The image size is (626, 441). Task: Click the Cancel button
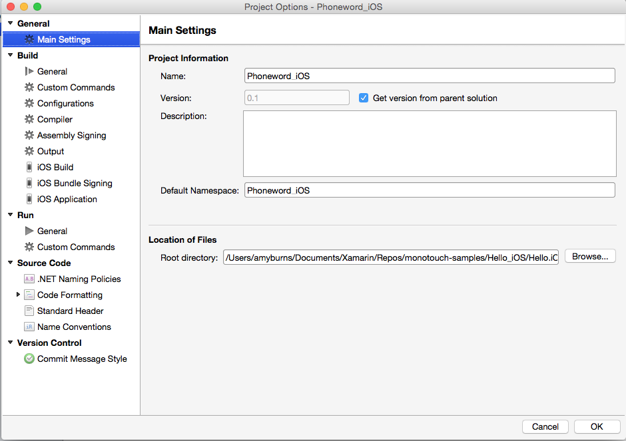(x=545, y=426)
